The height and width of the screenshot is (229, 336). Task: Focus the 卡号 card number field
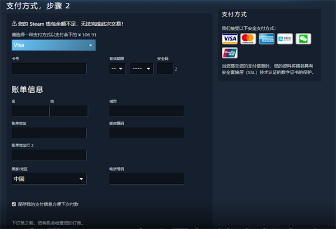click(49, 69)
